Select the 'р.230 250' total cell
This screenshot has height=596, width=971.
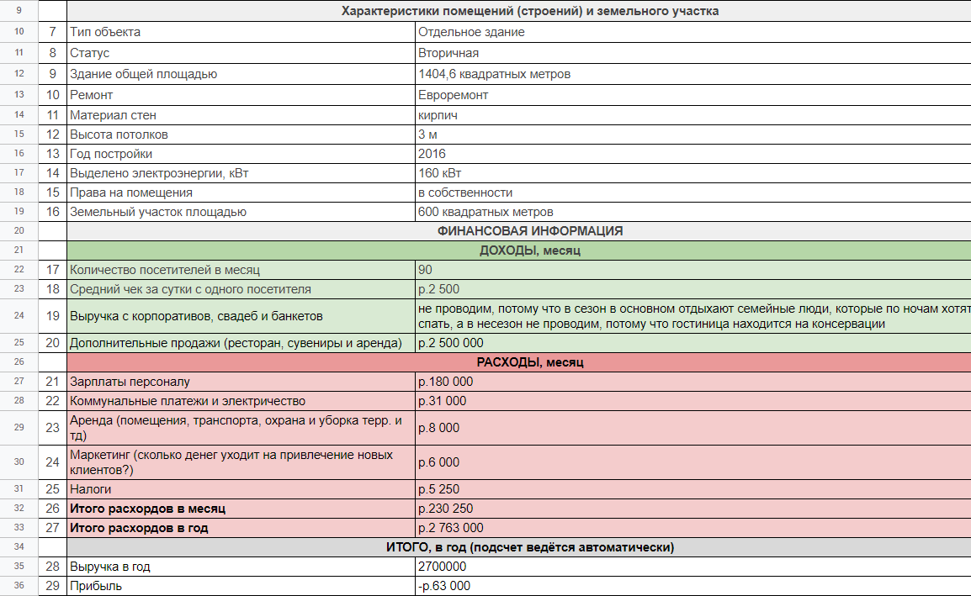[693, 508]
